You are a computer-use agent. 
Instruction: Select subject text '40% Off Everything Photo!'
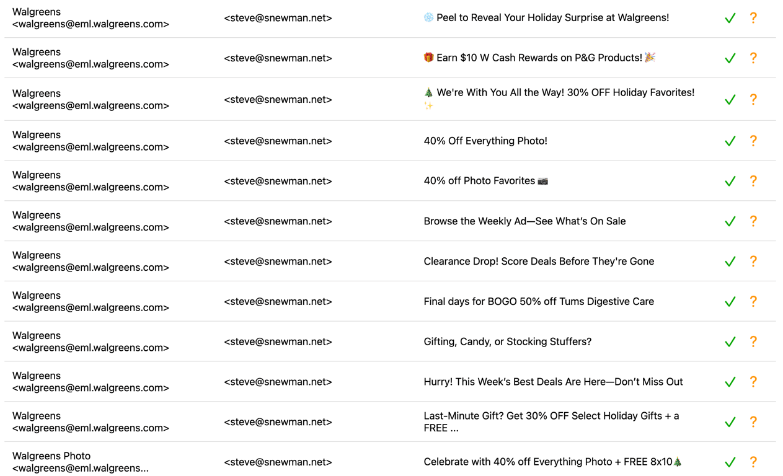(485, 141)
